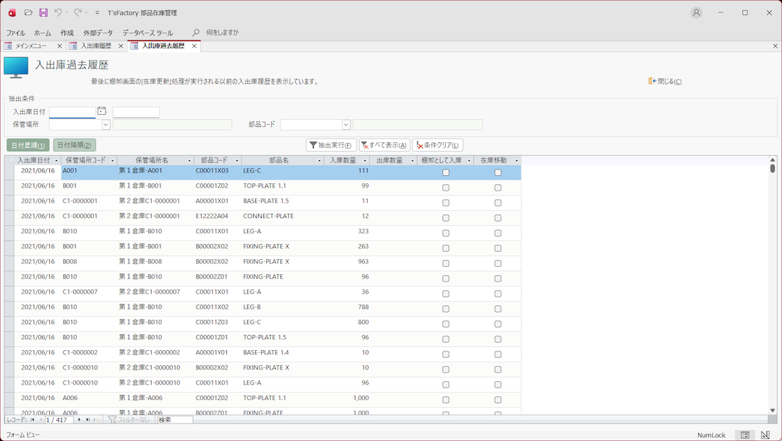782x441 pixels.
Task: Click the Open folder icon in quick access
Action: coord(28,12)
